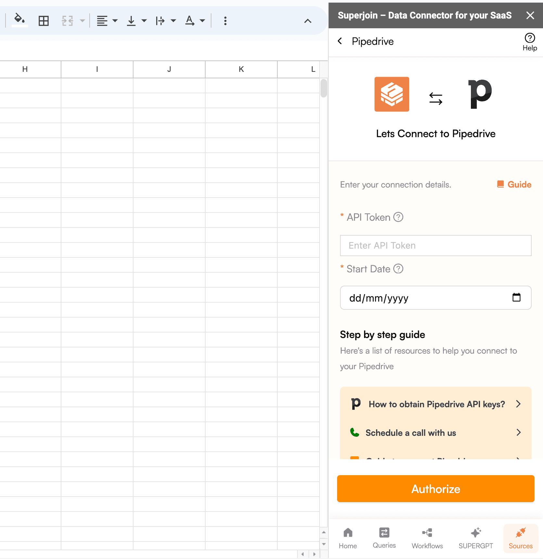Close the Superjoin sidebar panel
The image size is (543, 559).
pyautogui.click(x=530, y=15)
